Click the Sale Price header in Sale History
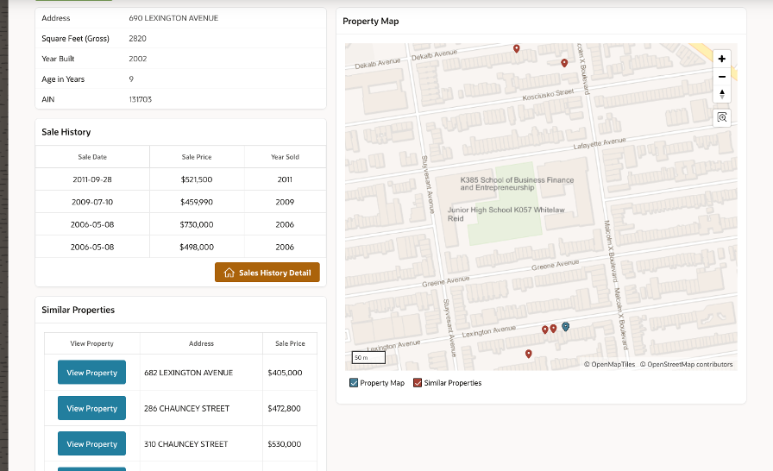Image resolution: width=773 pixels, height=471 pixels. (x=197, y=157)
